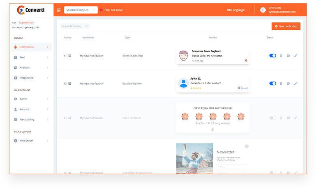Disable the Random Review status toggle

click(273, 83)
